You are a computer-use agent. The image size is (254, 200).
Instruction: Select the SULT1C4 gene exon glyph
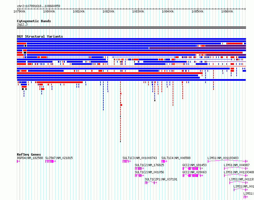point(164,161)
